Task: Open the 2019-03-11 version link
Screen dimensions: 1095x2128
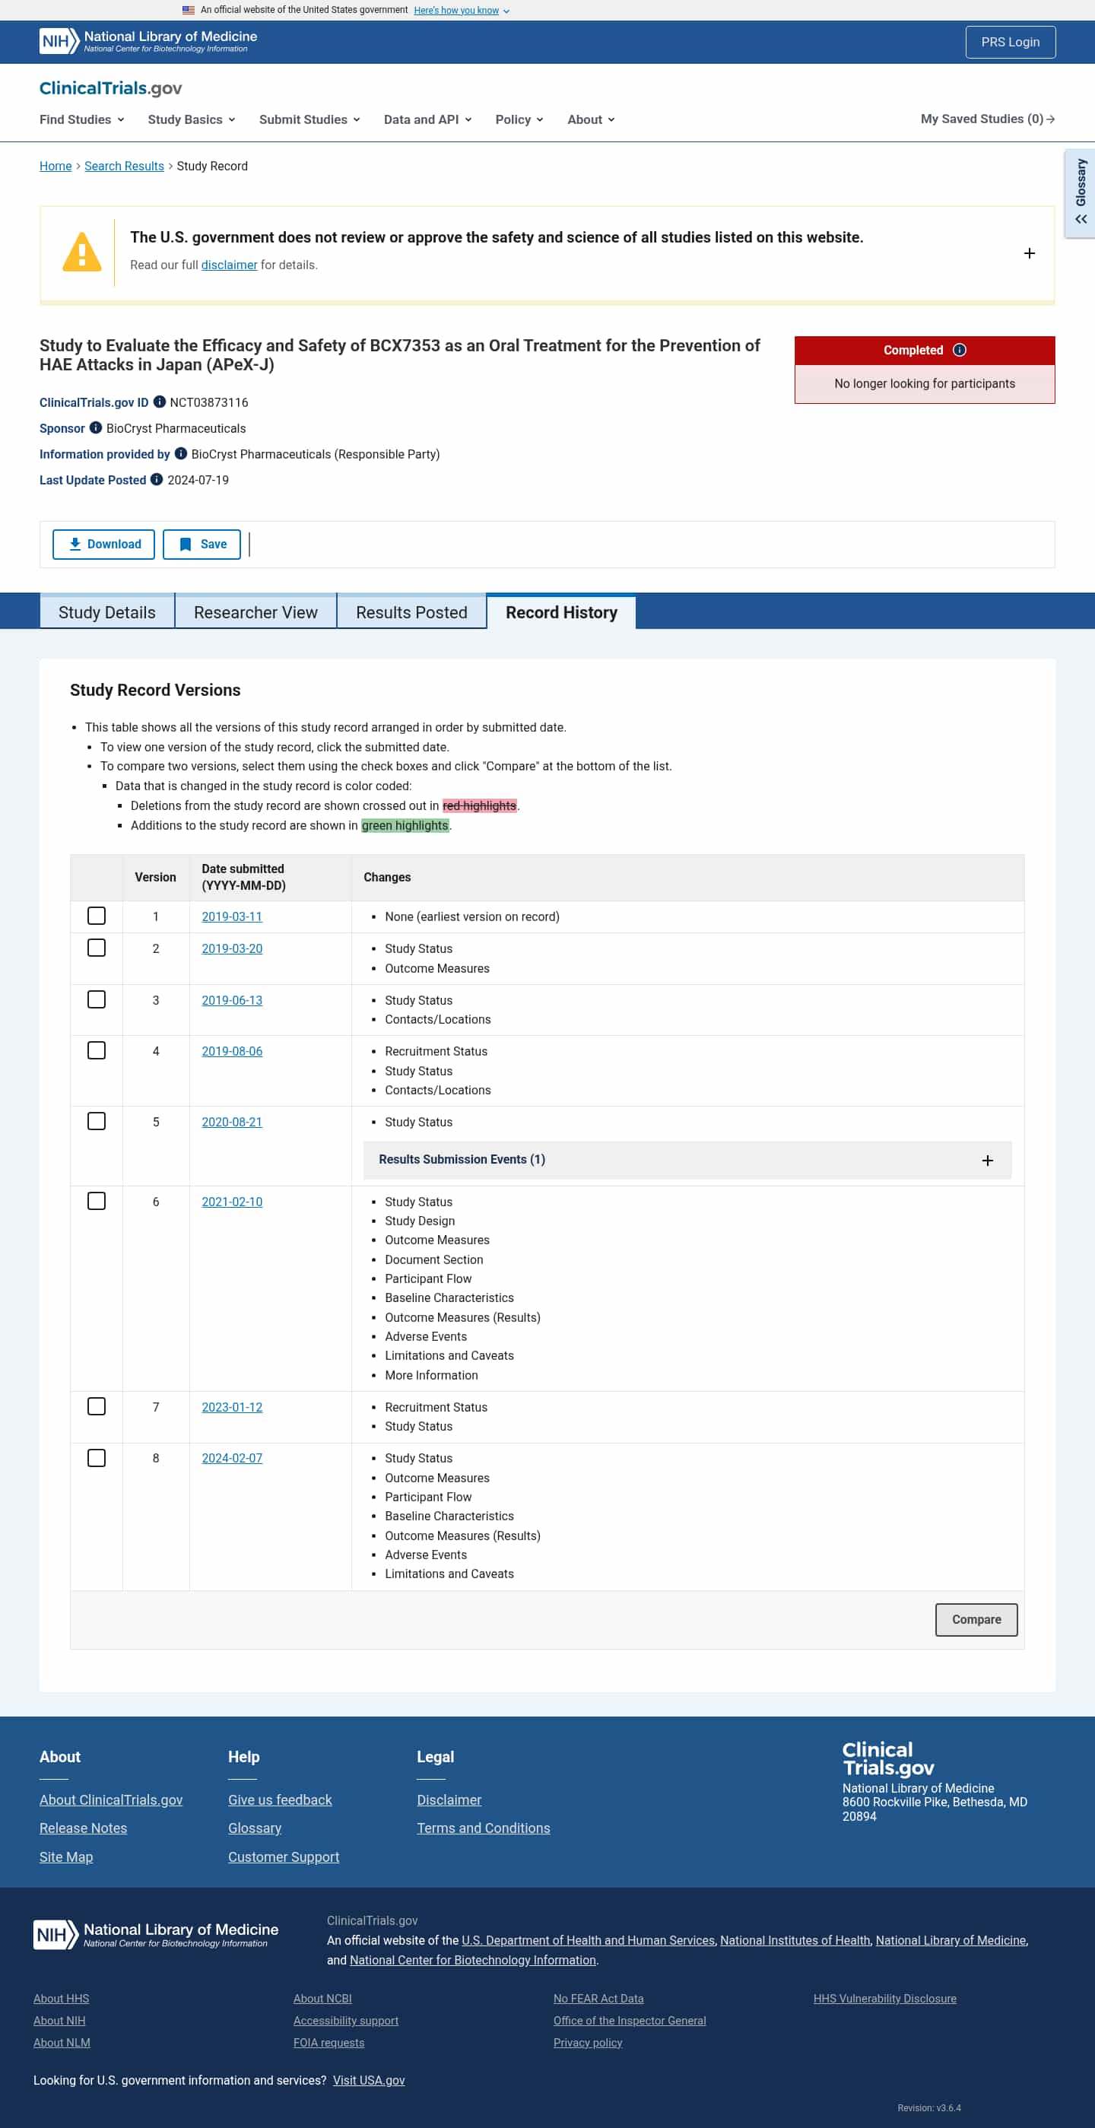Action: point(232,917)
